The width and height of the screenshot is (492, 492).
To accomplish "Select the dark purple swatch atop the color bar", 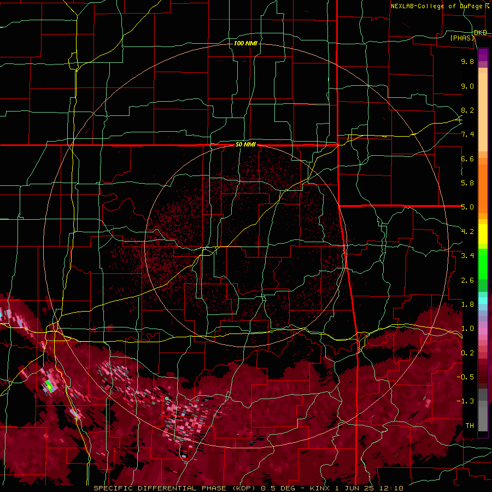I will coord(483,52).
